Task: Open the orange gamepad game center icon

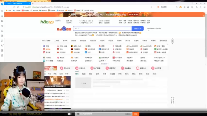Action: (x=180, y=7)
